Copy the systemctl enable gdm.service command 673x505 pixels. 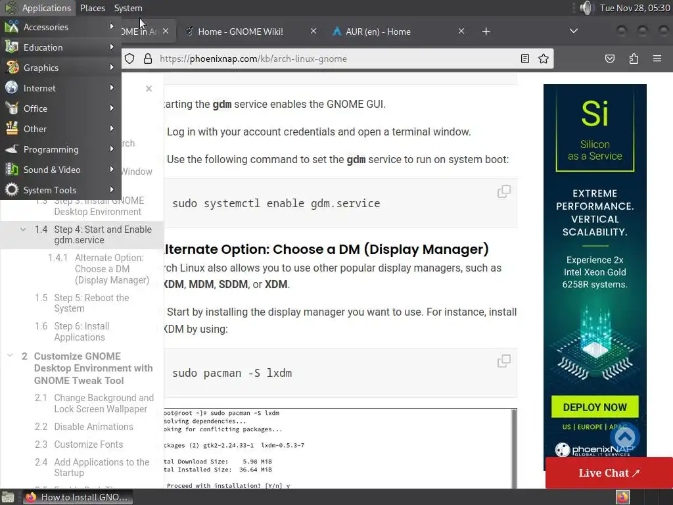point(504,191)
